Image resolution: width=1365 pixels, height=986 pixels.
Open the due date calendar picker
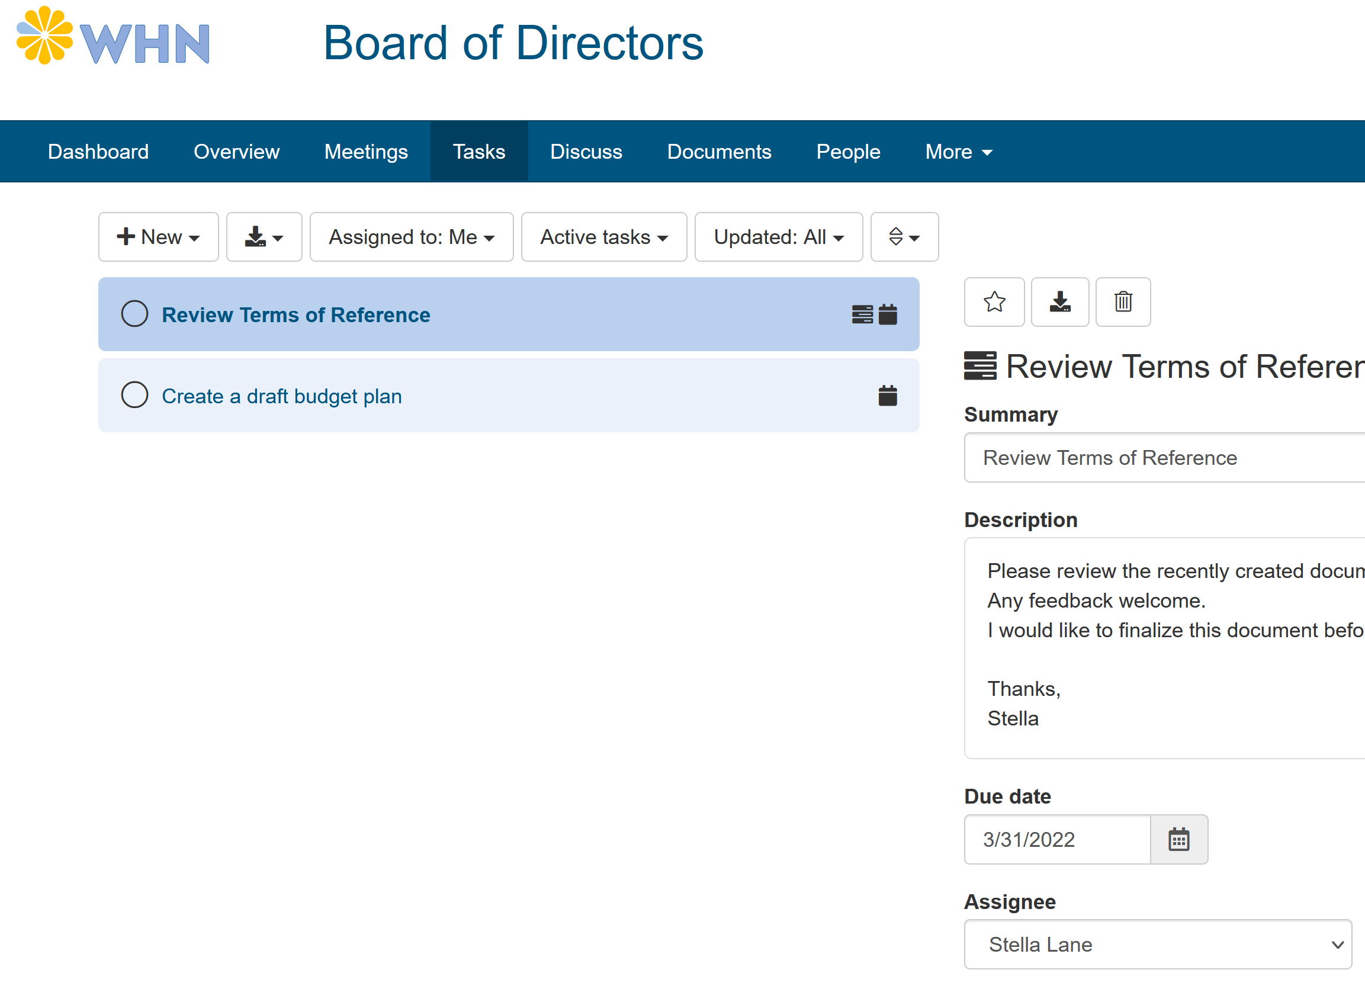[x=1178, y=839]
